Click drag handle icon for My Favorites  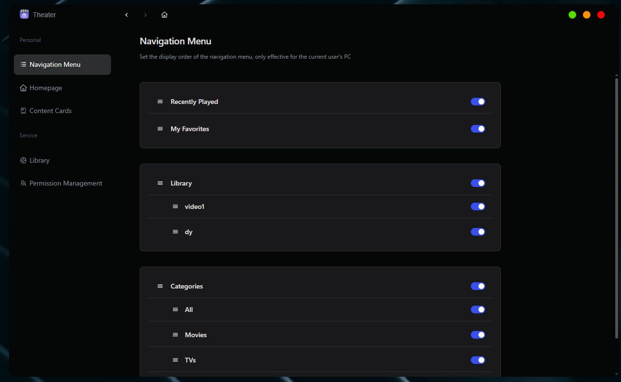click(x=160, y=129)
